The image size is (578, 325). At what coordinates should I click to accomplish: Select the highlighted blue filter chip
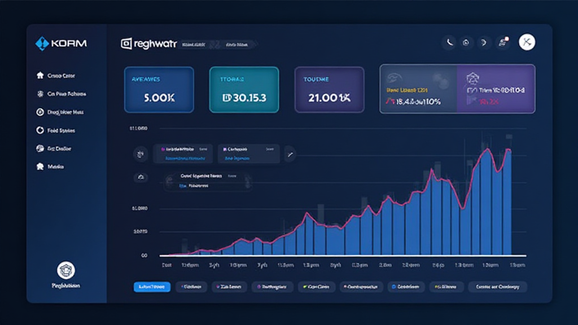152,287
